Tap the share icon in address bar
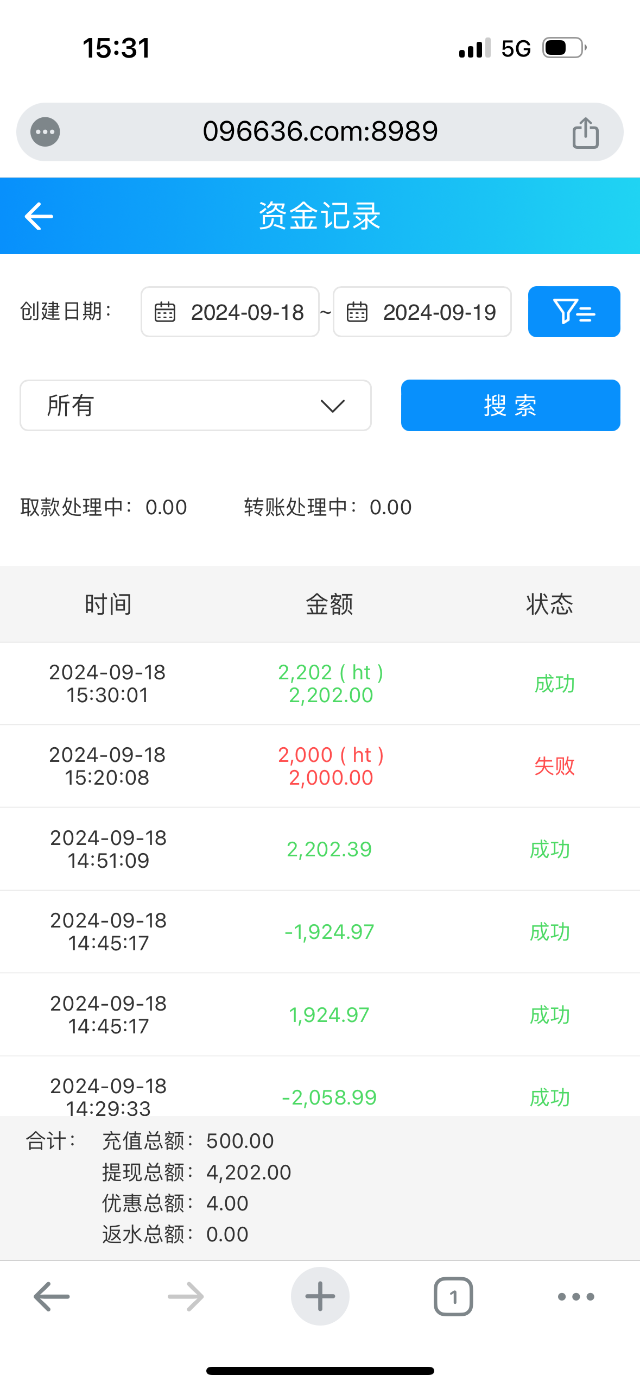 click(585, 133)
